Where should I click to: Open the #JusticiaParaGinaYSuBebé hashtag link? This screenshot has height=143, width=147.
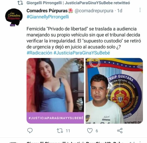[82, 53]
